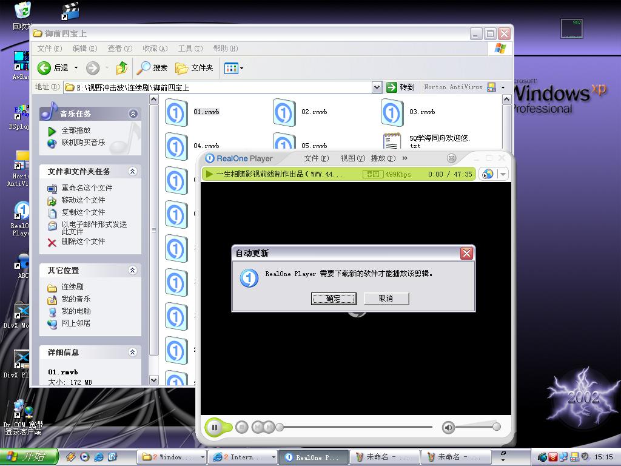621x466 pixels.
Task: Expand RealOne menu overflow chevron
Action: pos(404,158)
